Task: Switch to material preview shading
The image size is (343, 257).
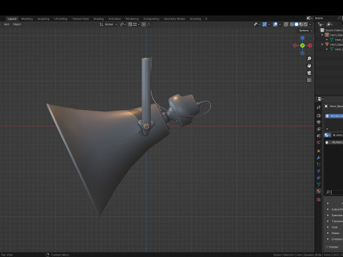Action: click(301, 24)
